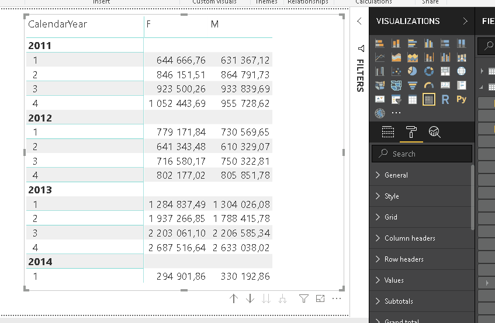Select the Waterfall chart visual
This screenshot has width=495, height=323.
pyautogui.click(x=379, y=71)
